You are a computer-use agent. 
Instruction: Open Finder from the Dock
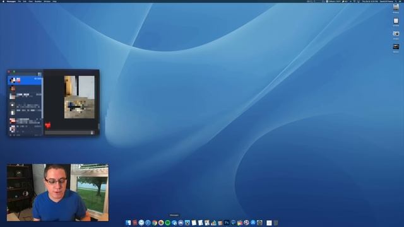tap(128, 223)
